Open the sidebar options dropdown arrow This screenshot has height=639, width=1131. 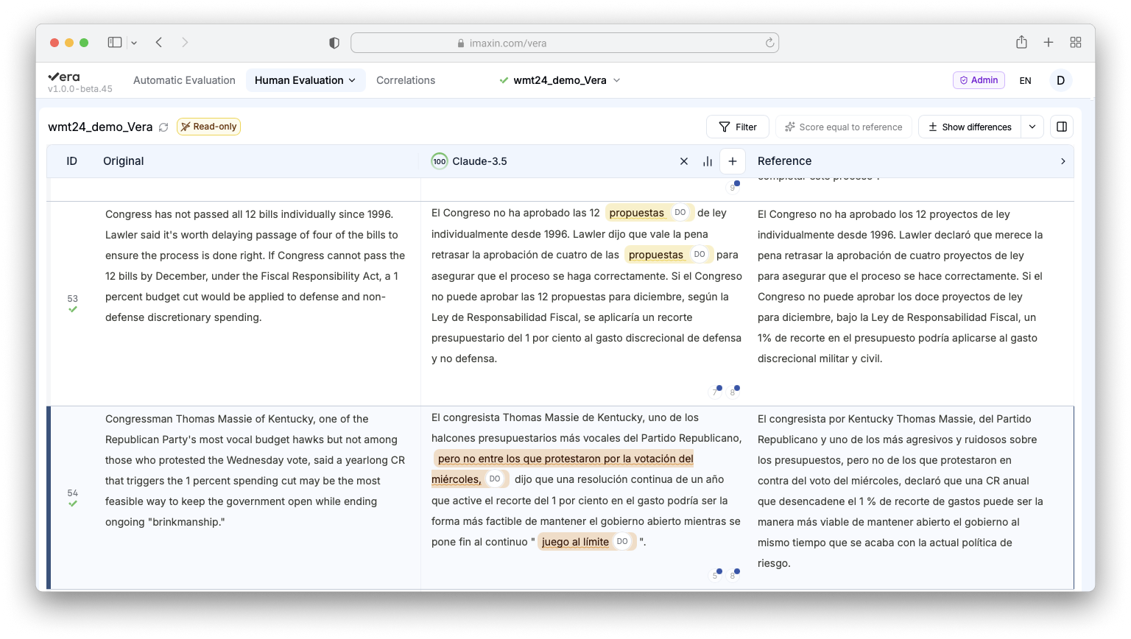click(134, 43)
